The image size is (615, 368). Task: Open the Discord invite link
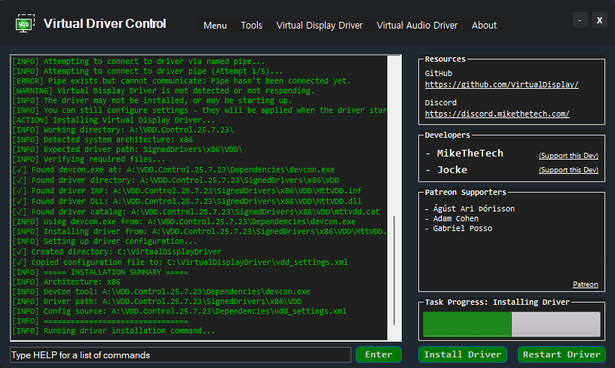pyautogui.click(x=497, y=114)
